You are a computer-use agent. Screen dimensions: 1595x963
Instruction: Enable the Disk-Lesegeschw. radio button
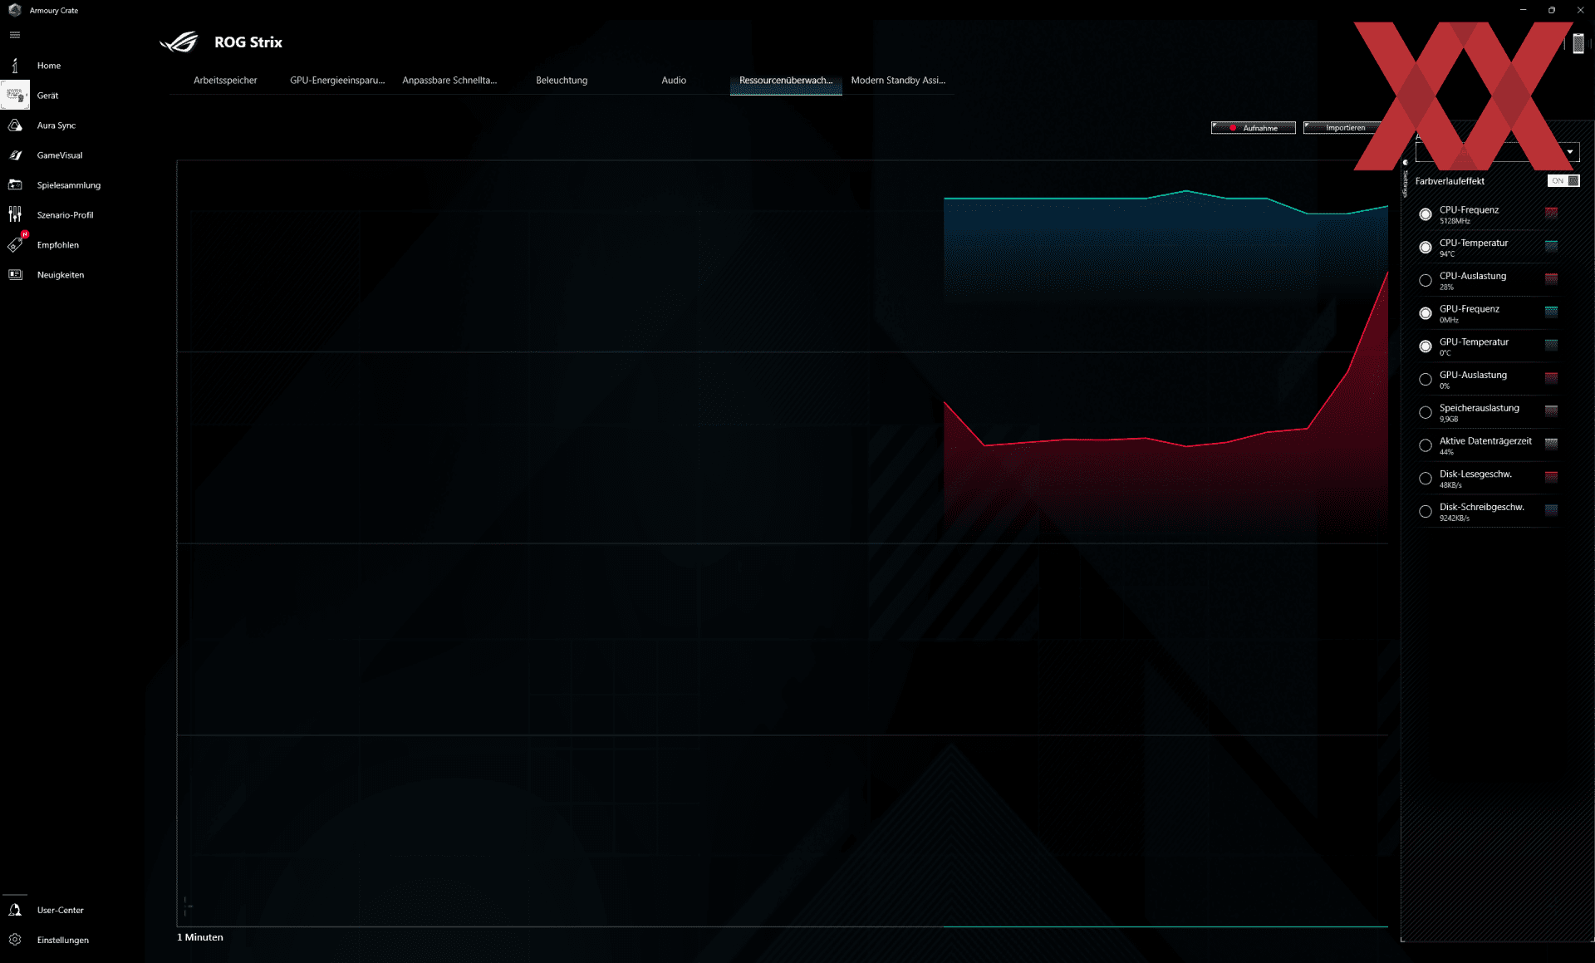[x=1426, y=479]
